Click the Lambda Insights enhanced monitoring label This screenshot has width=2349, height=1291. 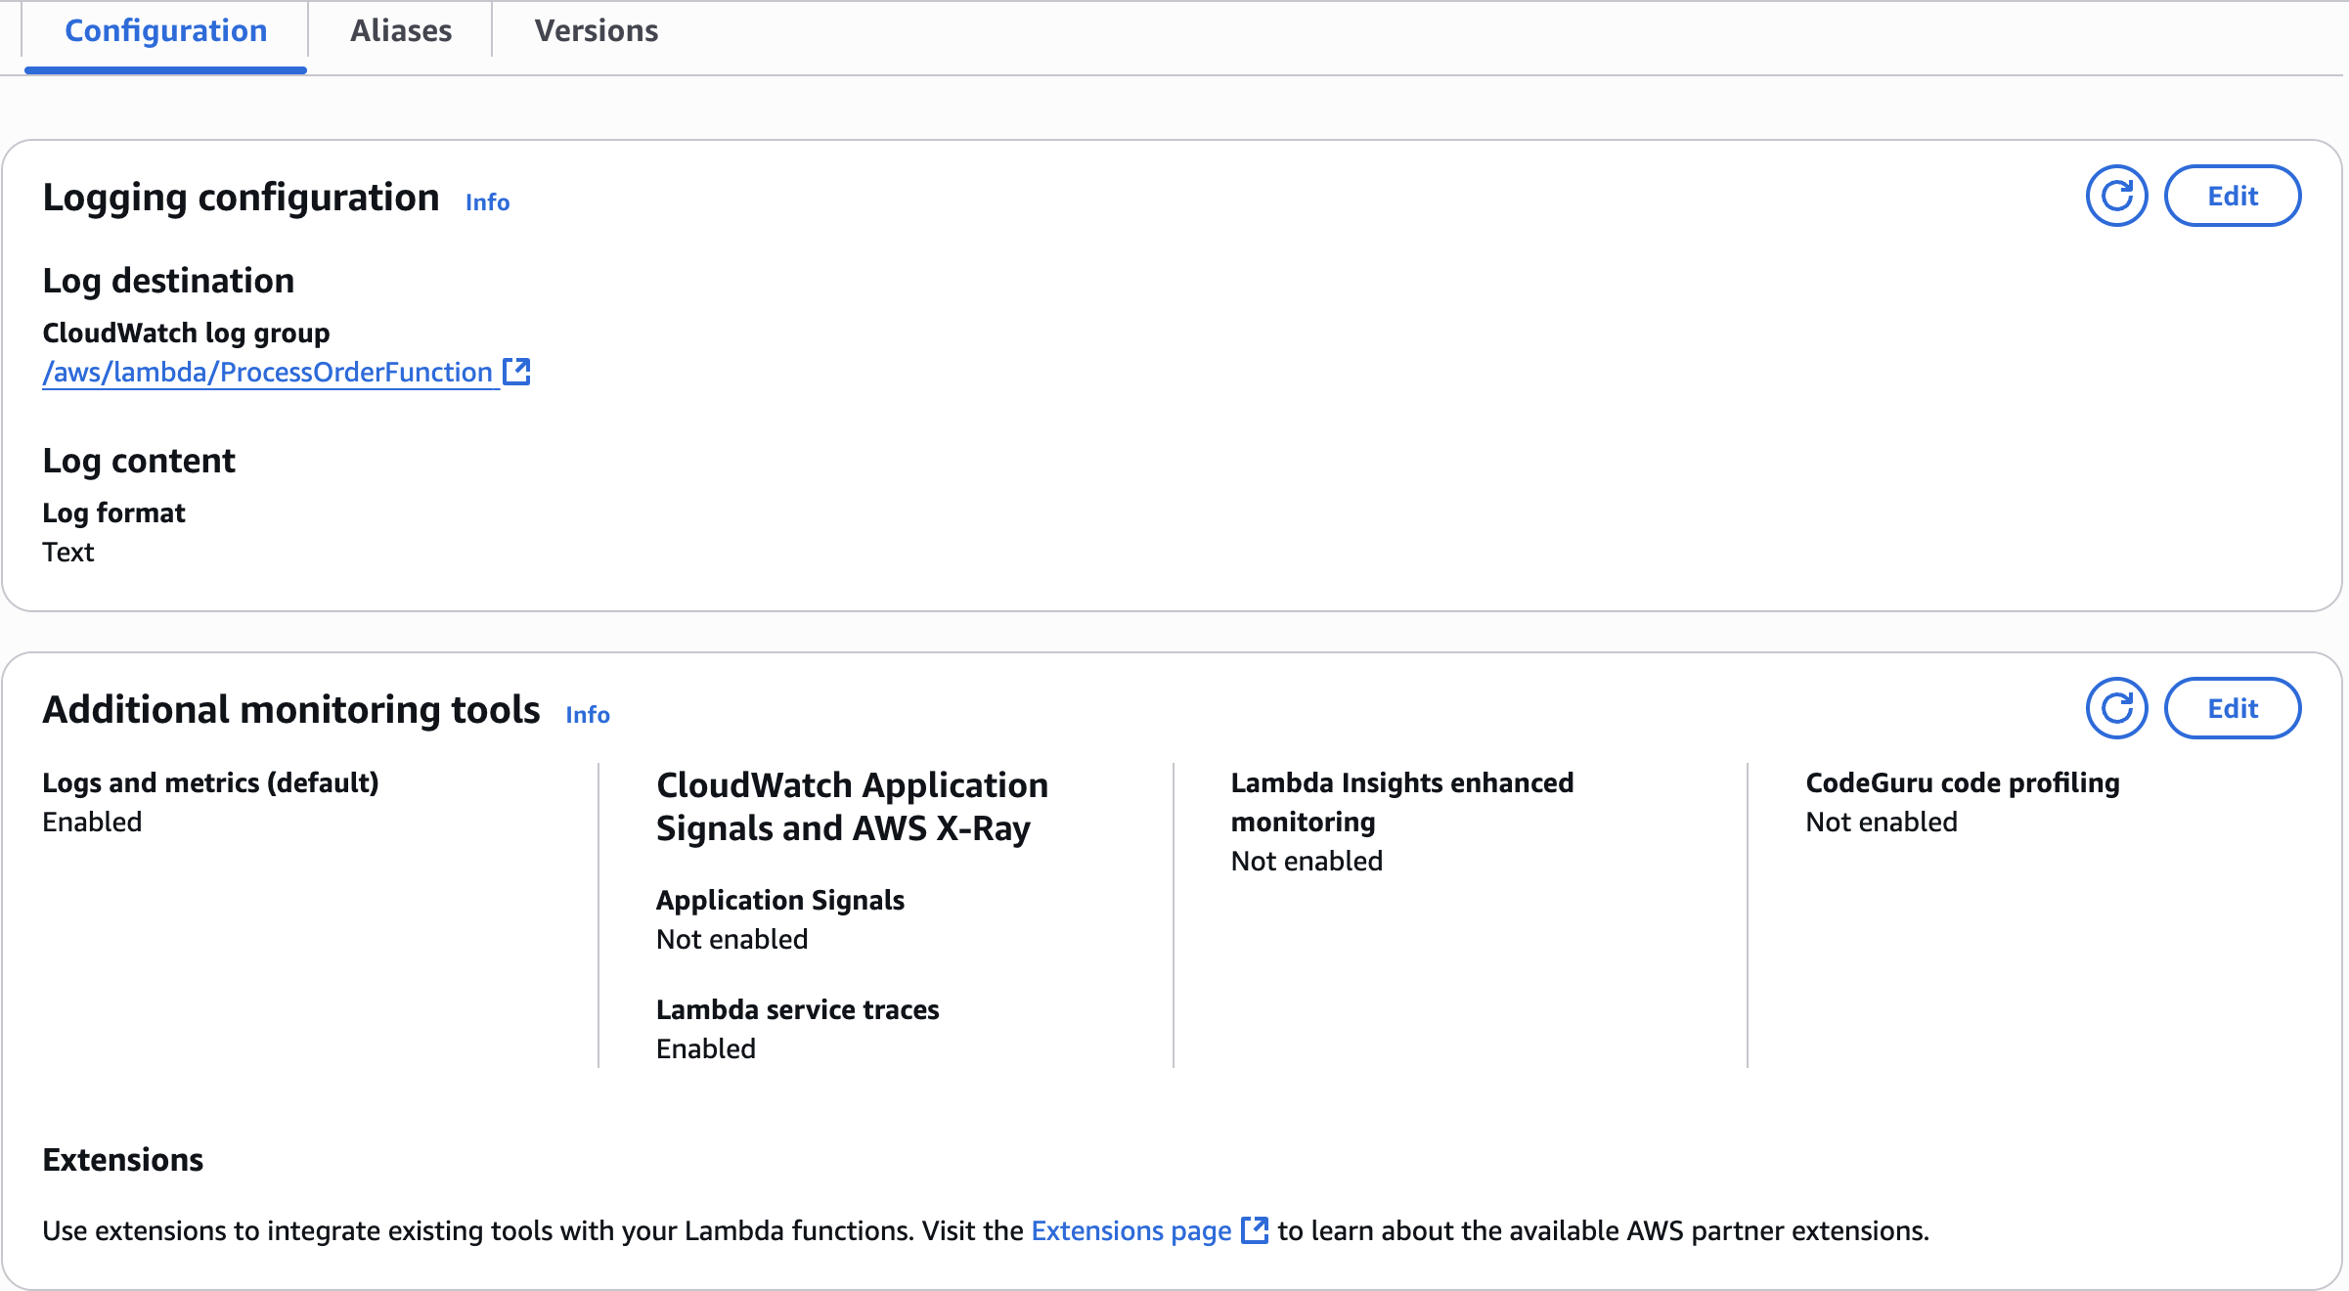pos(1401,801)
